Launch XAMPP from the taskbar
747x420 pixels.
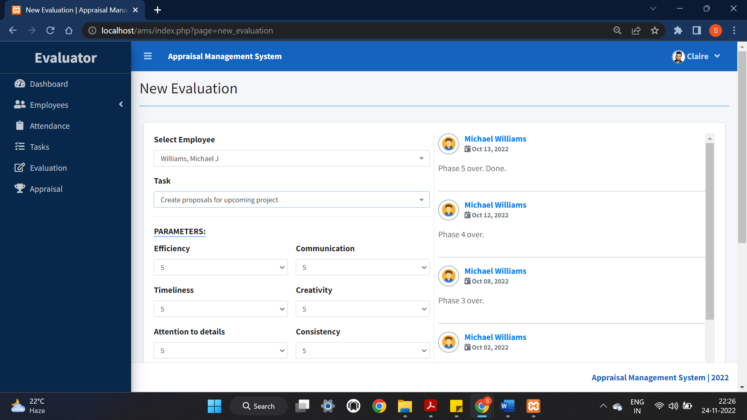coord(533,406)
